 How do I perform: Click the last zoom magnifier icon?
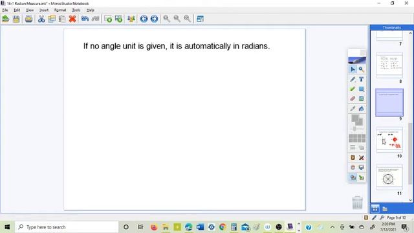pos(187,19)
